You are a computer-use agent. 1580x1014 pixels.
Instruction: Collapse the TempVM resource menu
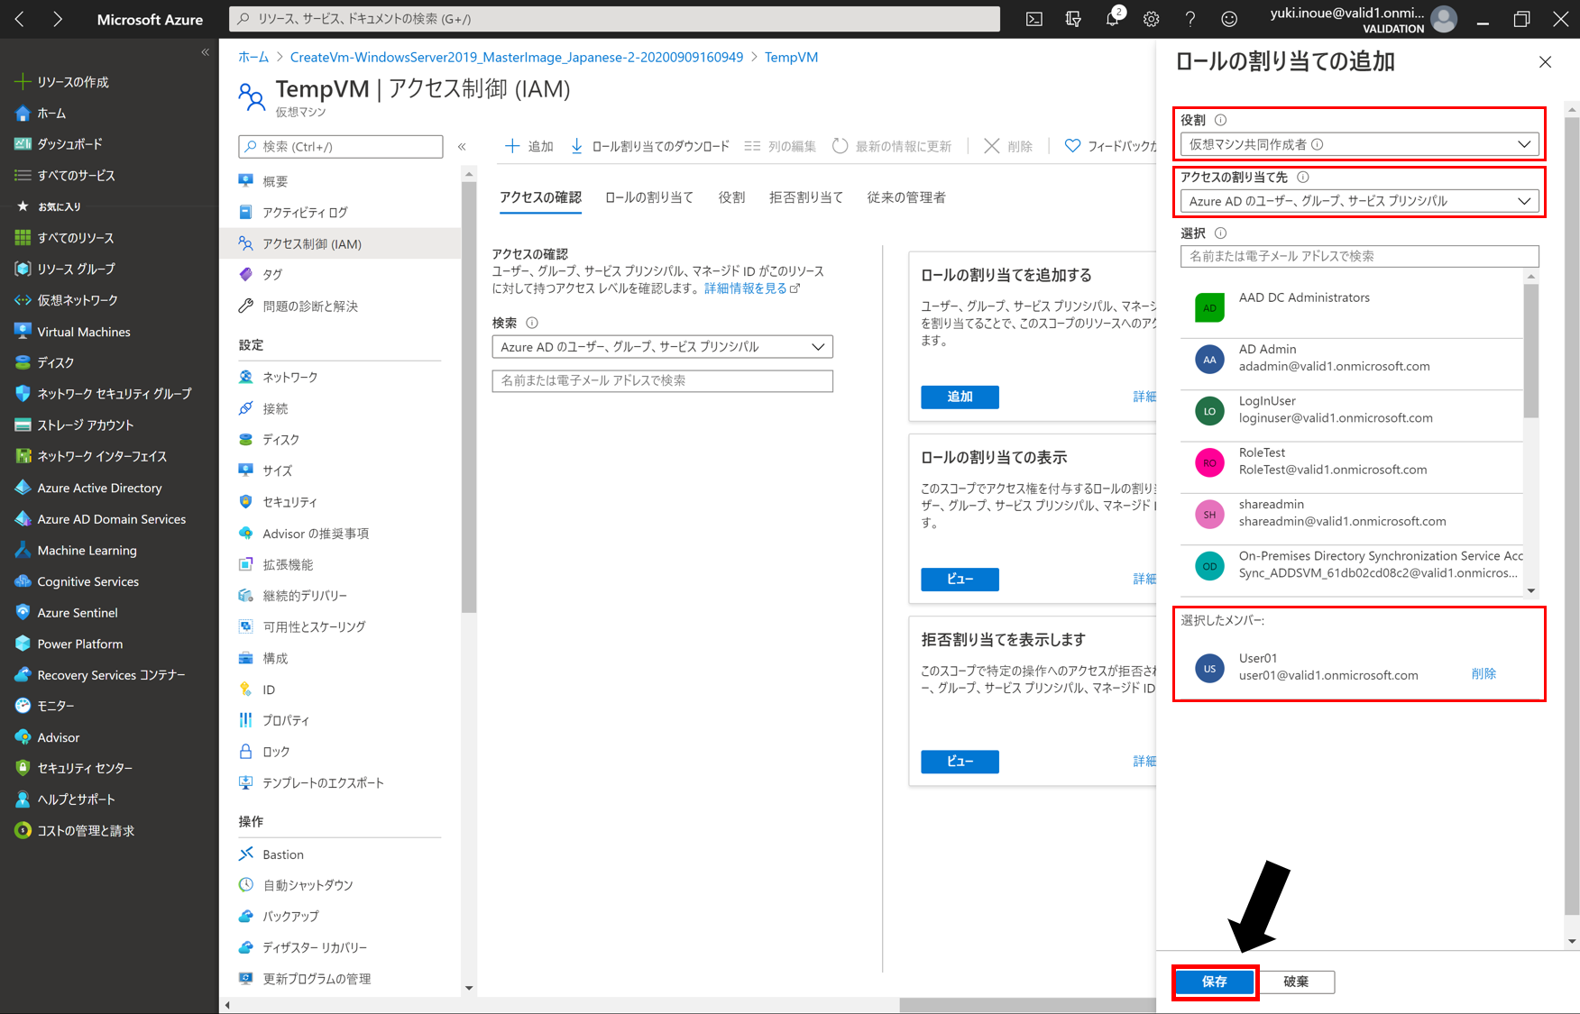point(462,146)
